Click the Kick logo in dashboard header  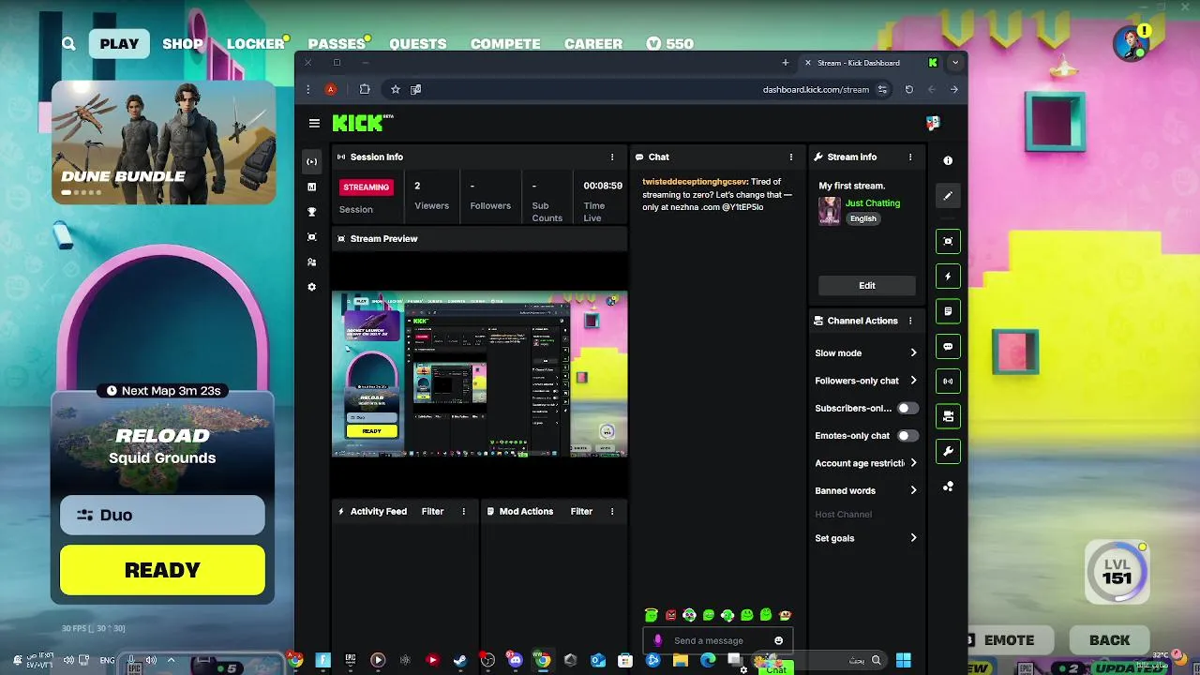coord(363,123)
